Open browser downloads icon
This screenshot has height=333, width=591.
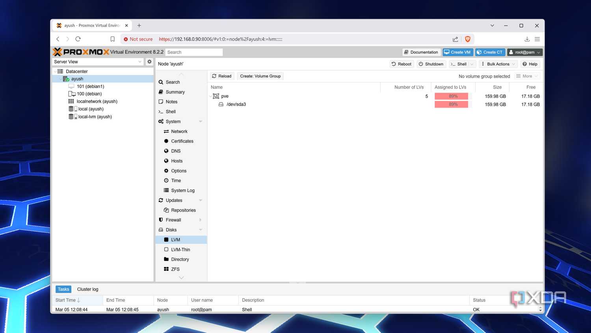click(x=527, y=39)
